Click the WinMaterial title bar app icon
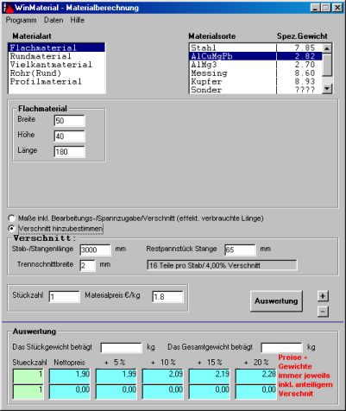 (8, 8)
